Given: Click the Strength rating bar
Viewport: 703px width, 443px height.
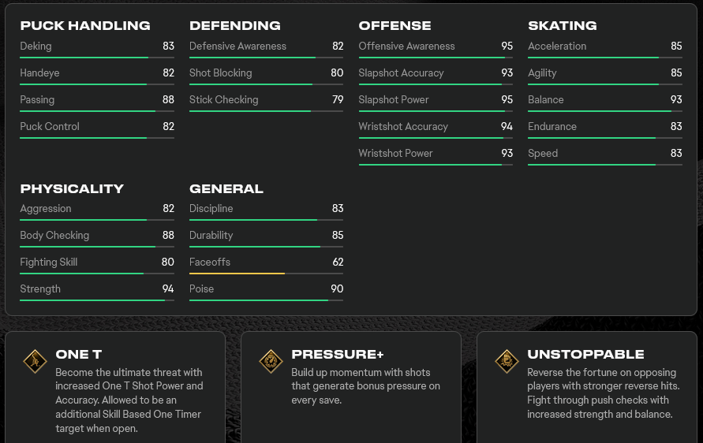Looking at the screenshot, I should 97,300.
